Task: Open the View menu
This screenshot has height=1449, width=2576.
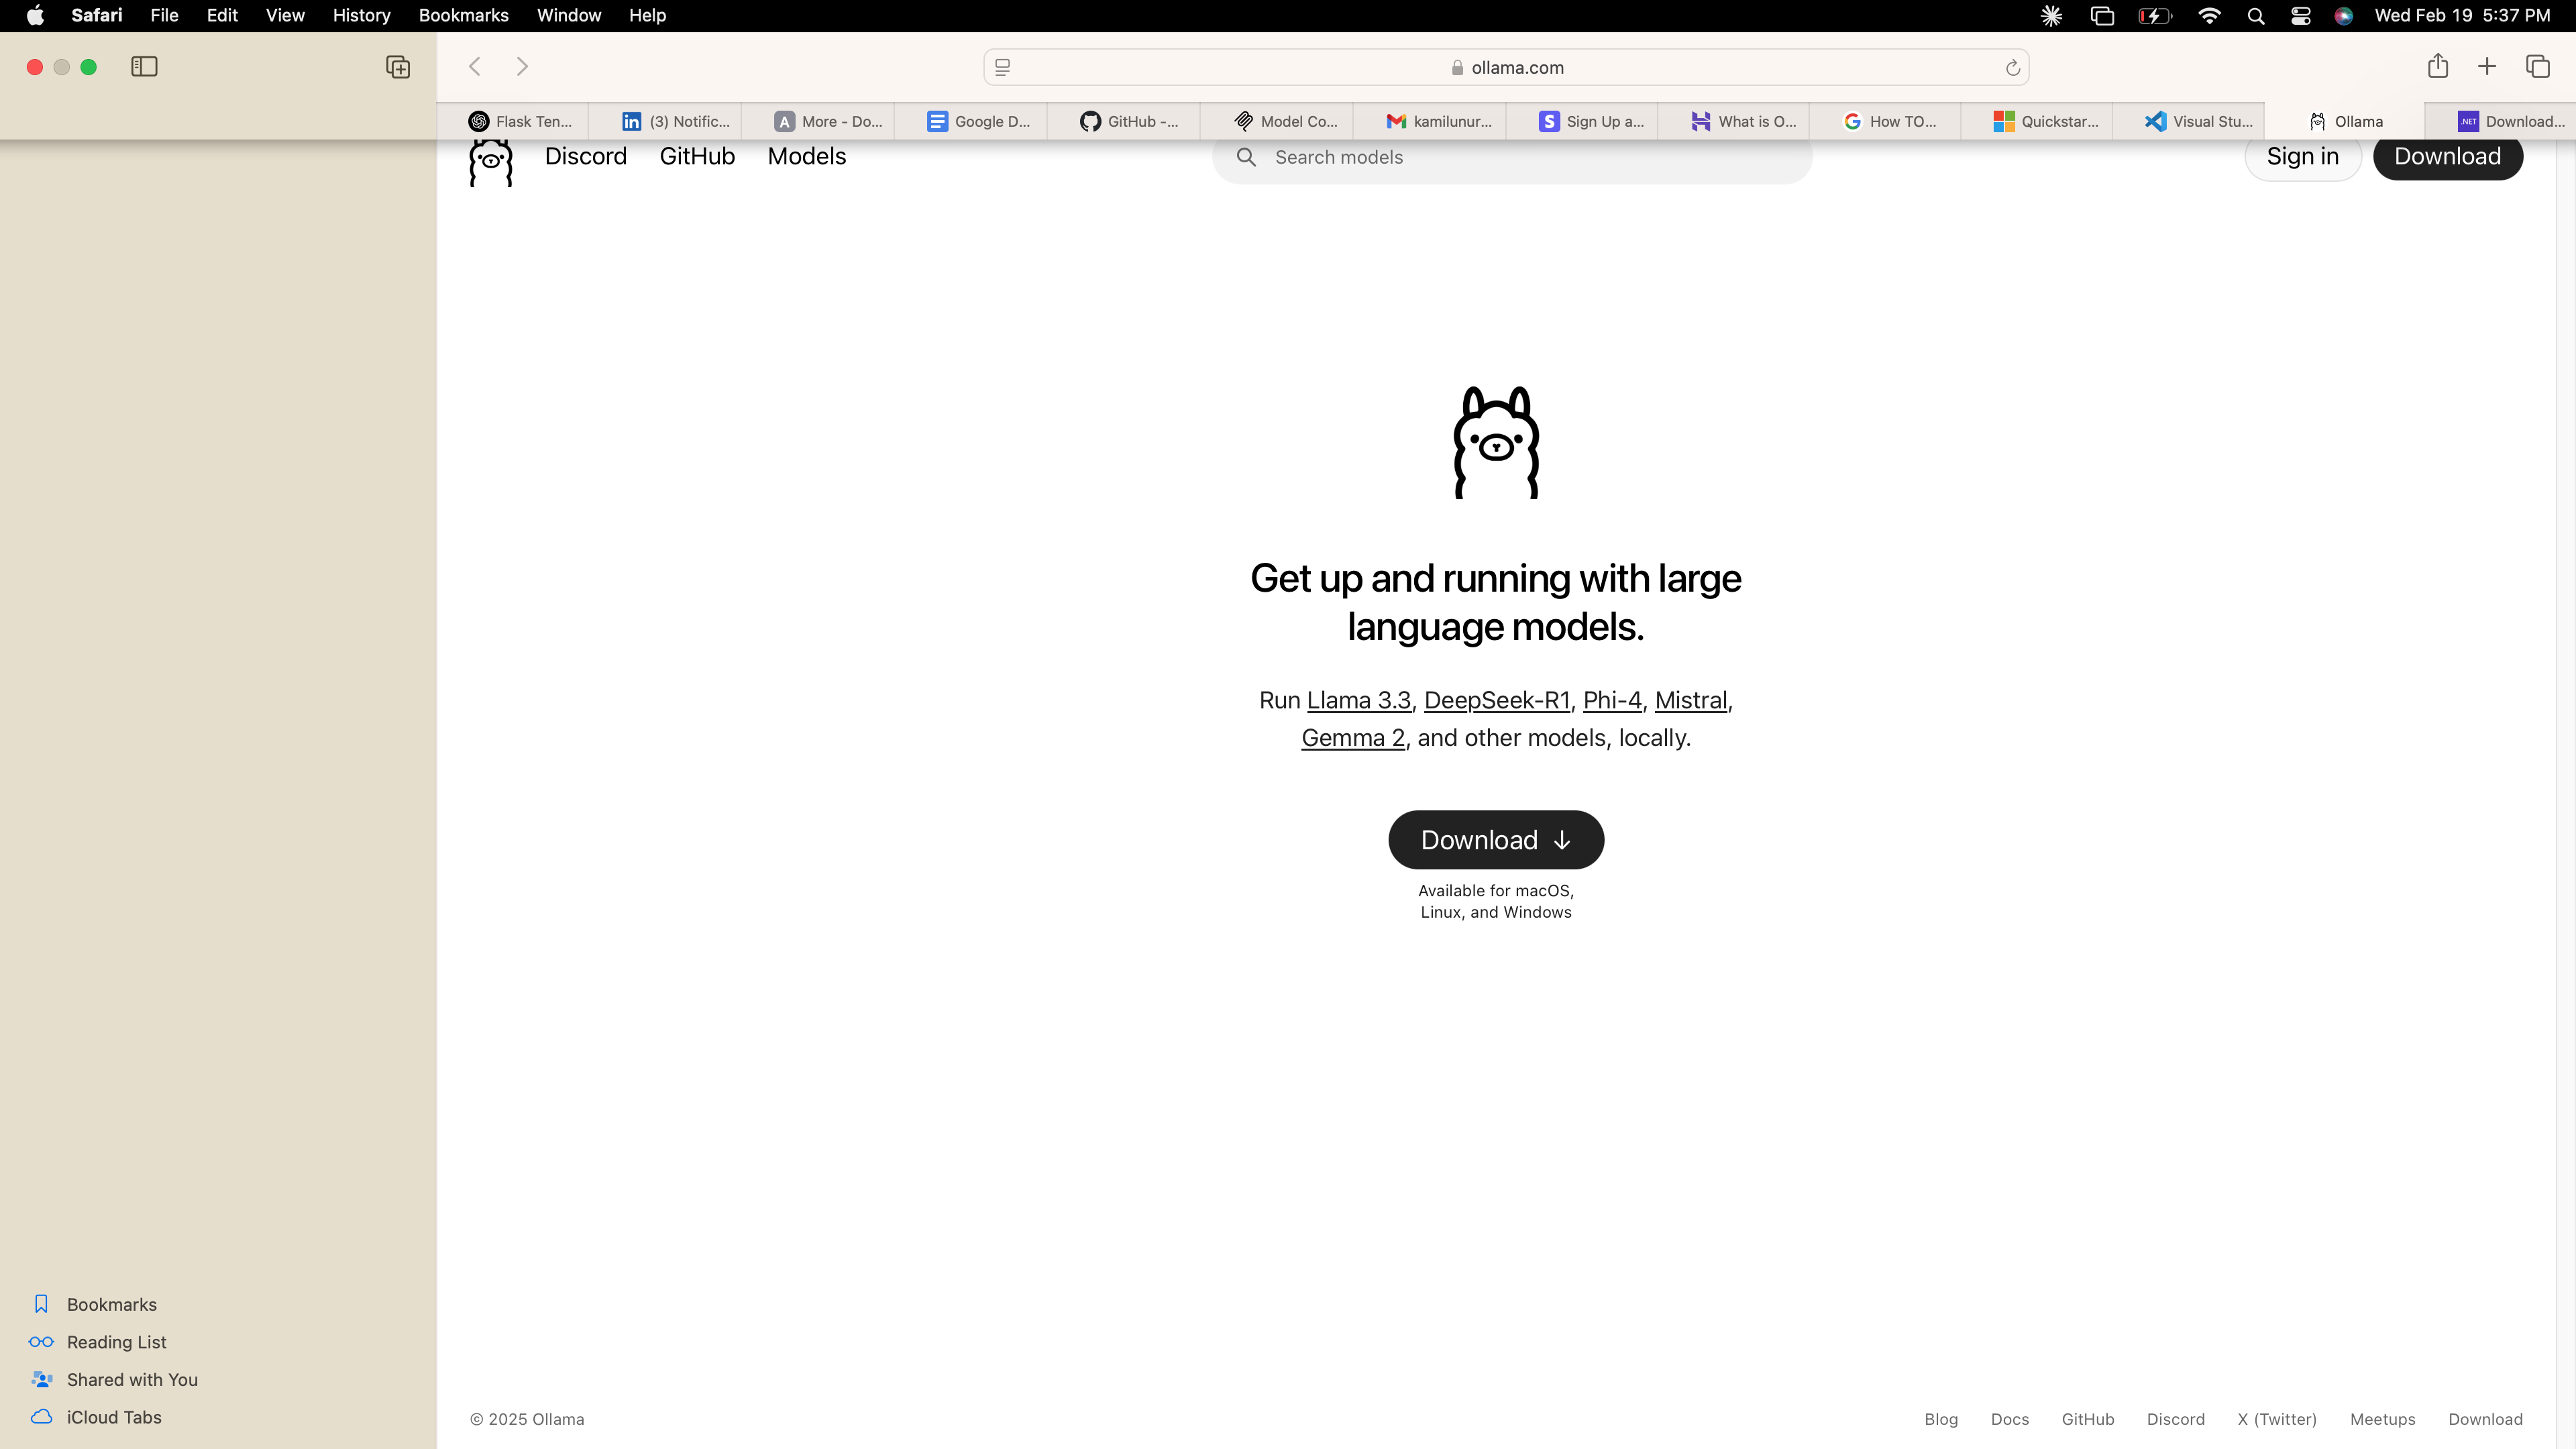Action: 285,15
